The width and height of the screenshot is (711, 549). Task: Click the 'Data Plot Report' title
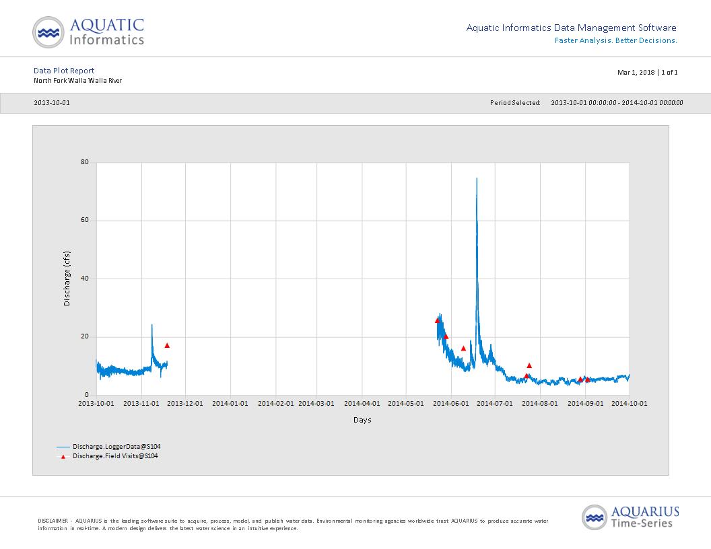[x=64, y=71]
